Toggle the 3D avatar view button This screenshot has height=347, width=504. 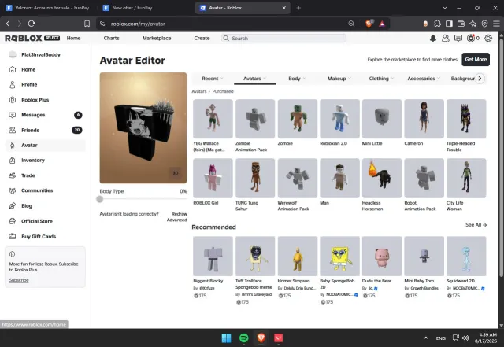coord(176,173)
